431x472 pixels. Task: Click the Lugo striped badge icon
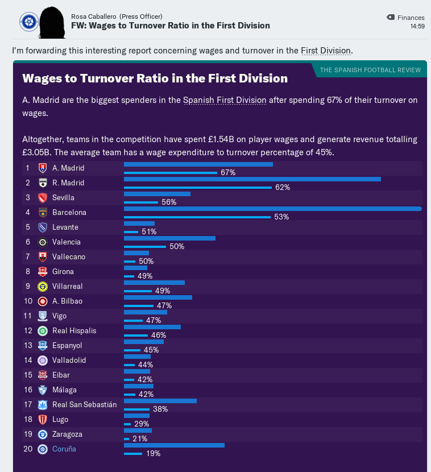(42, 420)
